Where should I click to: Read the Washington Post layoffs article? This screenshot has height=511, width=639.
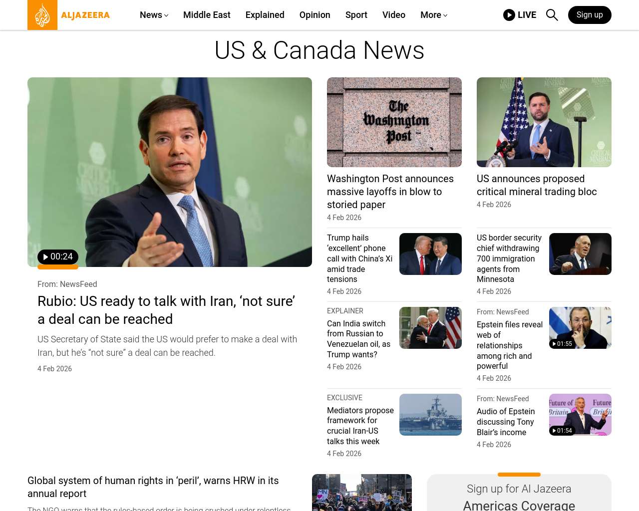390,192
